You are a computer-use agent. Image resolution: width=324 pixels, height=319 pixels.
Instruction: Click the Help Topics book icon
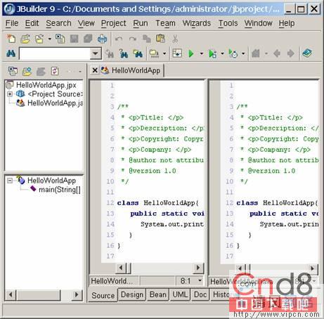click(307, 53)
